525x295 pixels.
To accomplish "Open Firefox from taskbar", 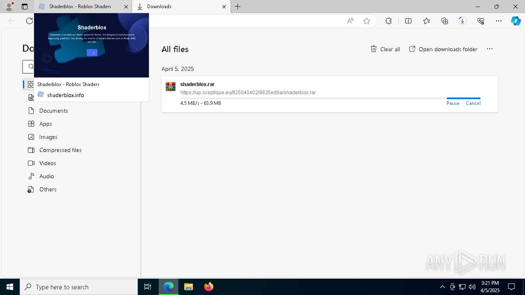I will (209, 287).
